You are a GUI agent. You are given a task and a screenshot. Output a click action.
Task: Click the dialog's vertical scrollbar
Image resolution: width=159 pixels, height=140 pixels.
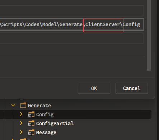(x=149, y=35)
